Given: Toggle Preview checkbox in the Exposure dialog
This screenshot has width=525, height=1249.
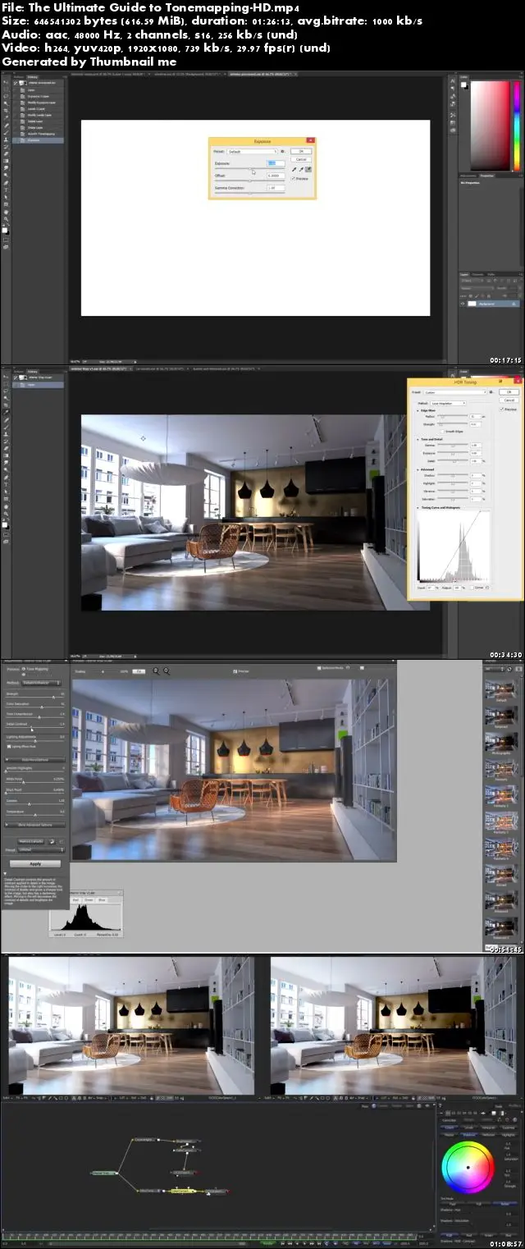Looking at the screenshot, I should click(293, 178).
